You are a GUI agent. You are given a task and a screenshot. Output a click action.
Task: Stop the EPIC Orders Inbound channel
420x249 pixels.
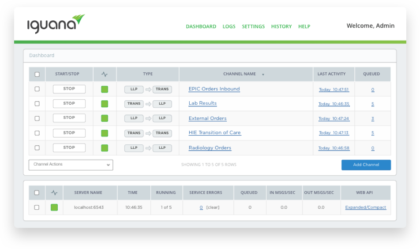coord(69,89)
